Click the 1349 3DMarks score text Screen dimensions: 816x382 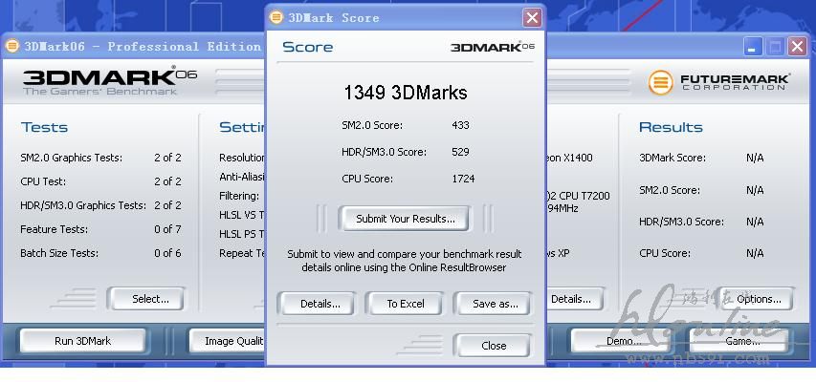(x=405, y=93)
